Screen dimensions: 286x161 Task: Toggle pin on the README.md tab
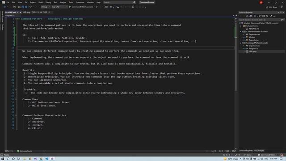tap(18, 12)
